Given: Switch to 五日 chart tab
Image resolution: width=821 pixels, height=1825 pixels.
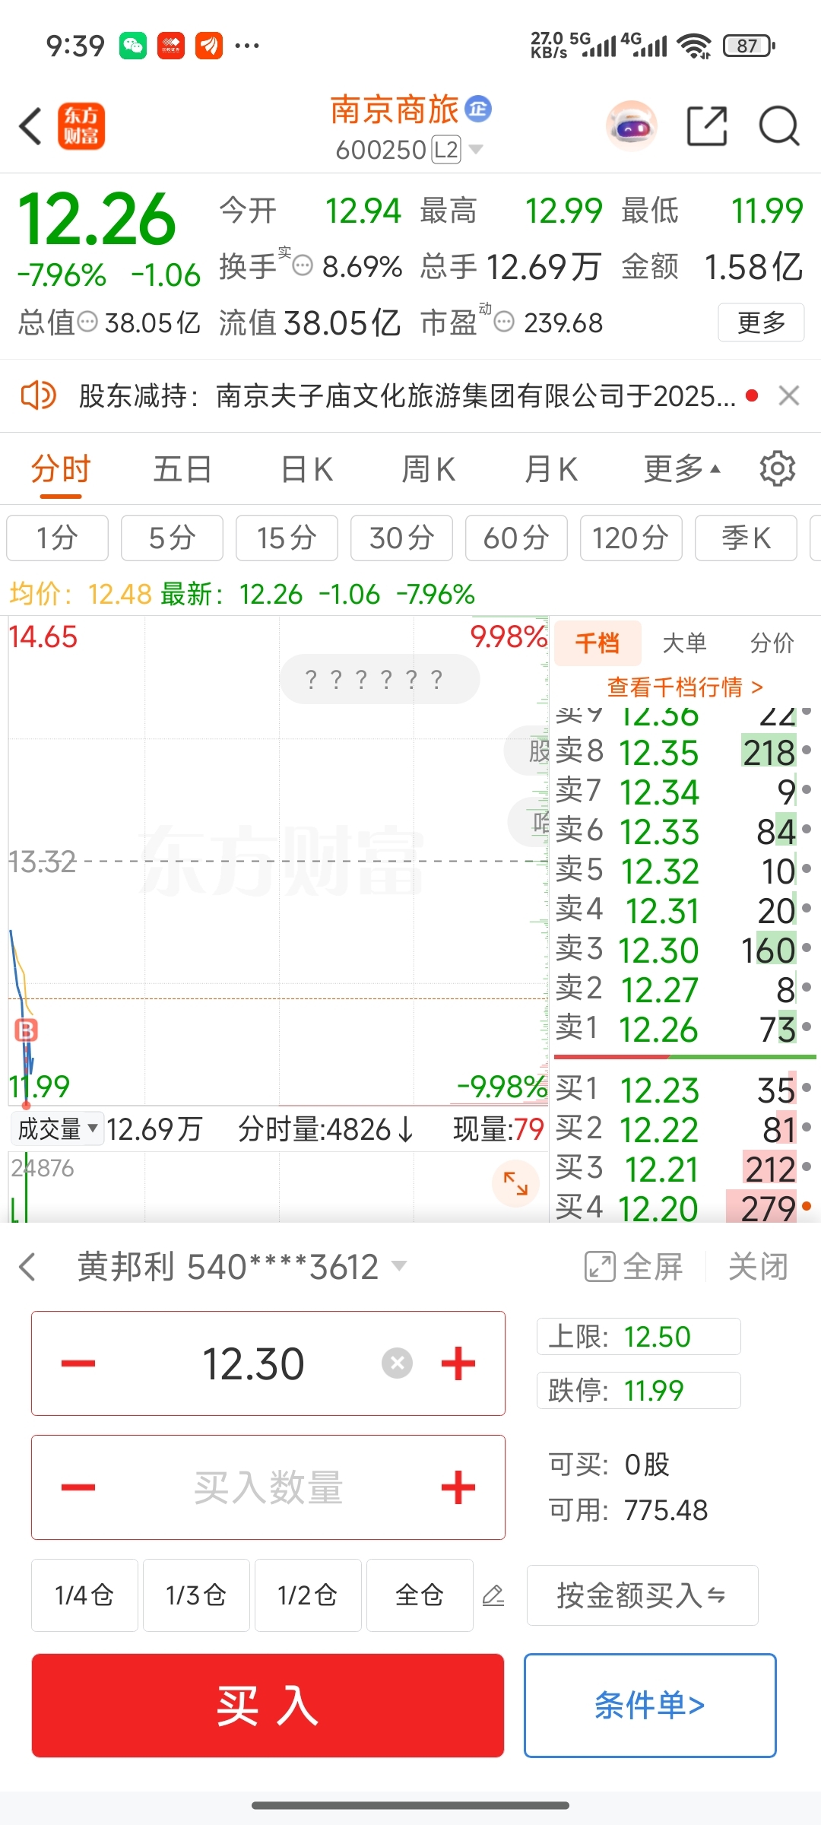Looking at the screenshot, I should 182,468.
